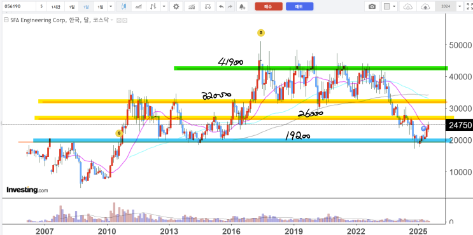This screenshot has width=473, height=235.
Task: Click the blue 매도 sell button
Action: pos(300,6)
